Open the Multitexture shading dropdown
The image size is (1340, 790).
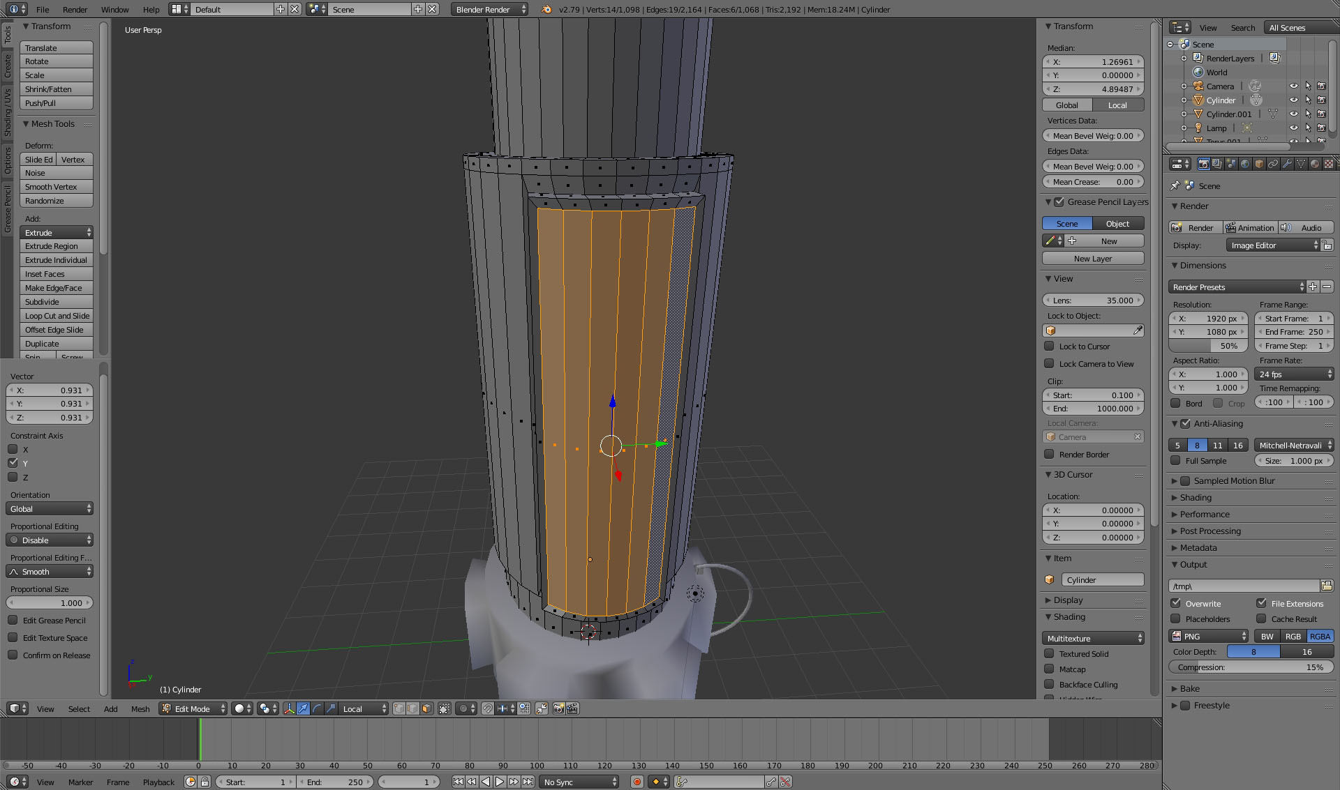pyautogui.click(x=1093, y=638)
